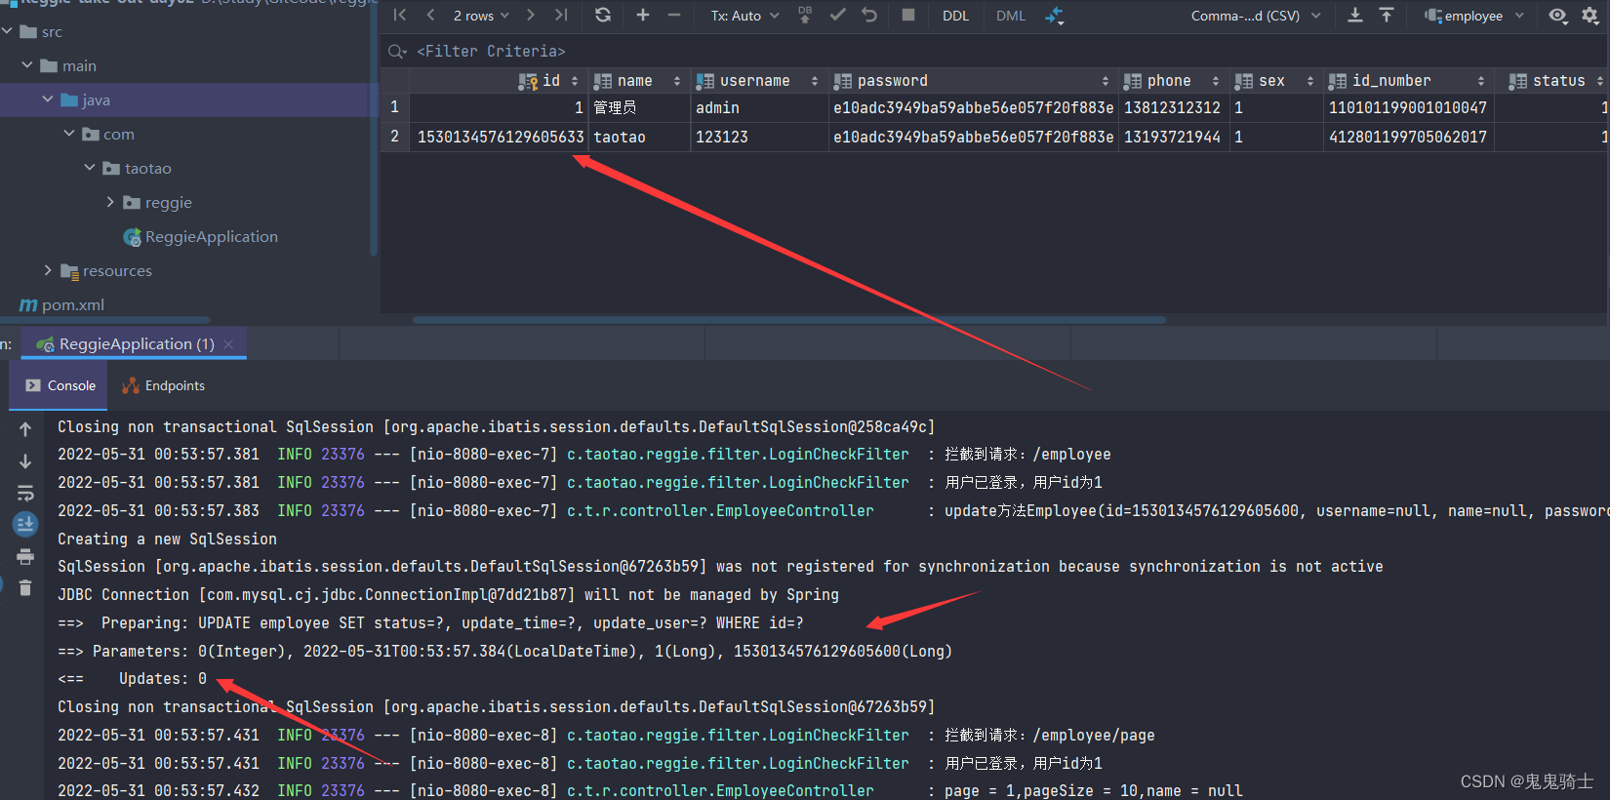Go to previous page of rows
This screenshot has width=1610, height=800.
coord(431,15)
